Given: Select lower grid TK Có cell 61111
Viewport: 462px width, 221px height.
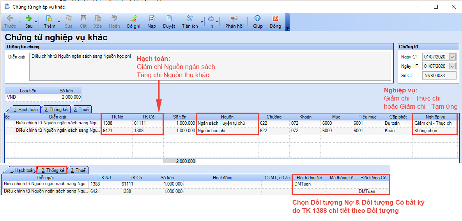Looking at the screenshot, I should [x=136, y=184].
